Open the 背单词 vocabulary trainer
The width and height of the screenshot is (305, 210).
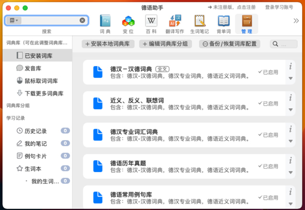point(224,24)
